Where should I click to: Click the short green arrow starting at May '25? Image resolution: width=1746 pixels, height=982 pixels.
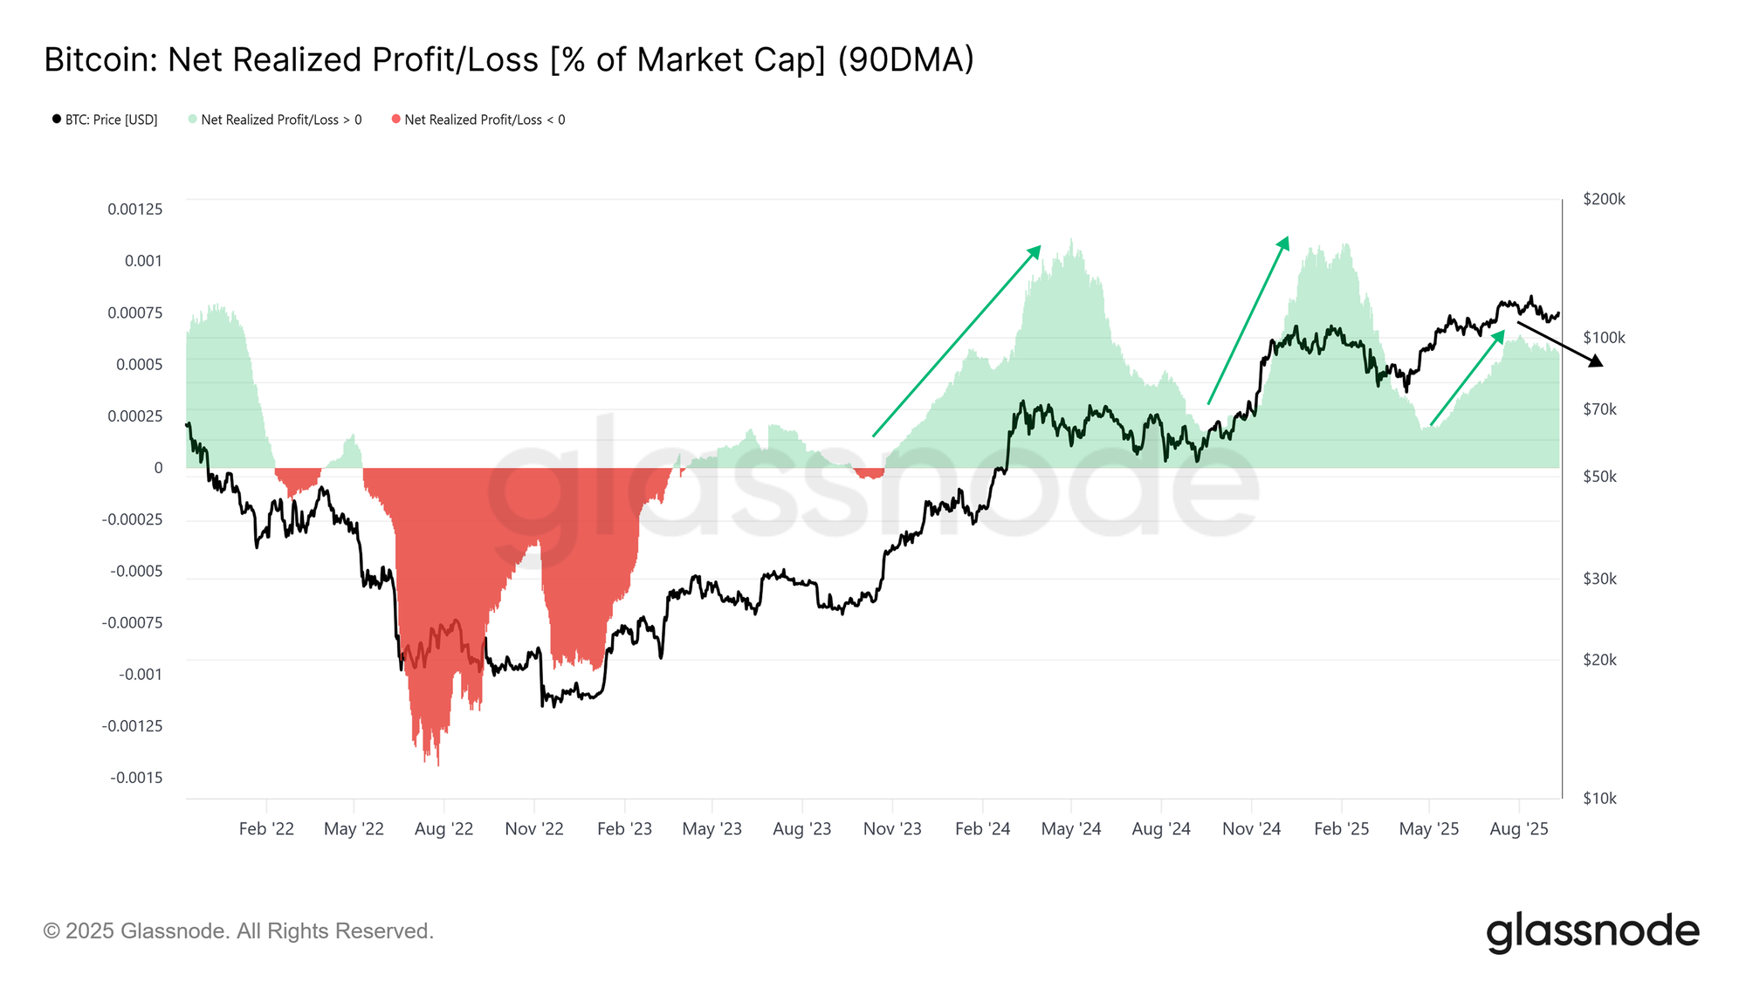click(x=1468, y=378)
